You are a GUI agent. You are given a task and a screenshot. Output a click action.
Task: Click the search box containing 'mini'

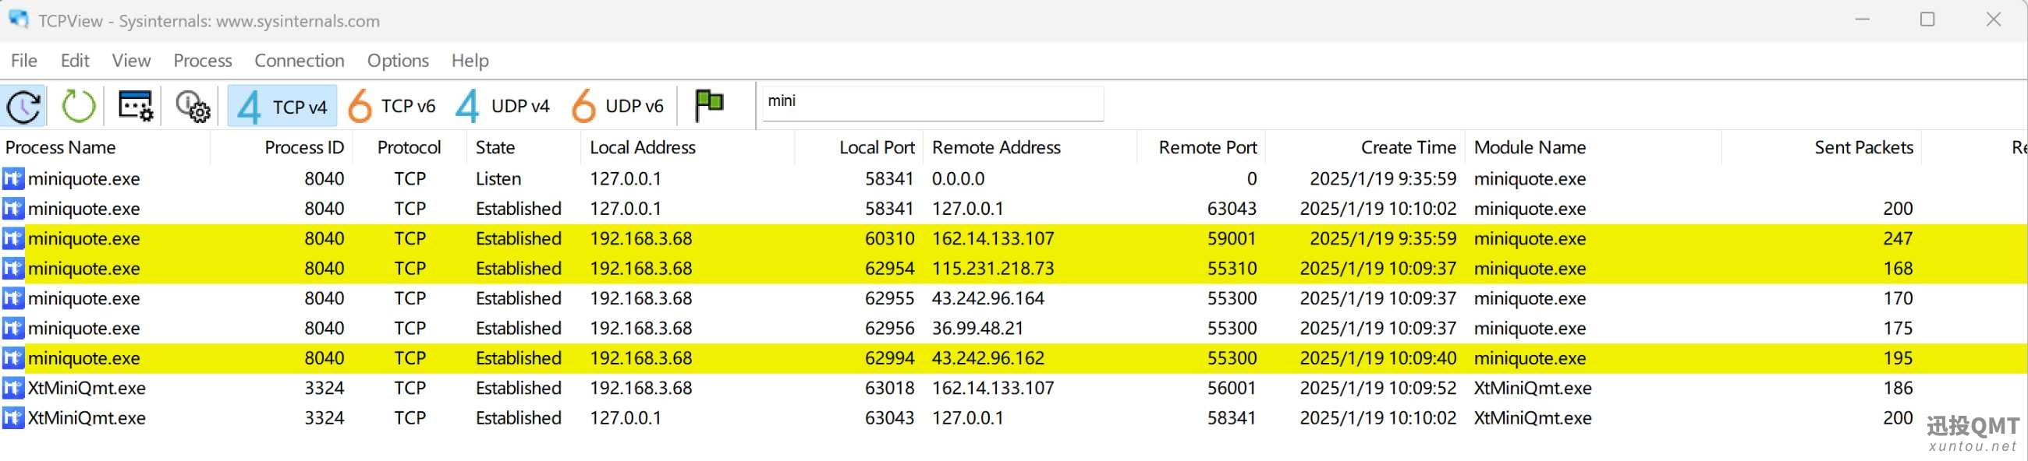coord(932,102)
